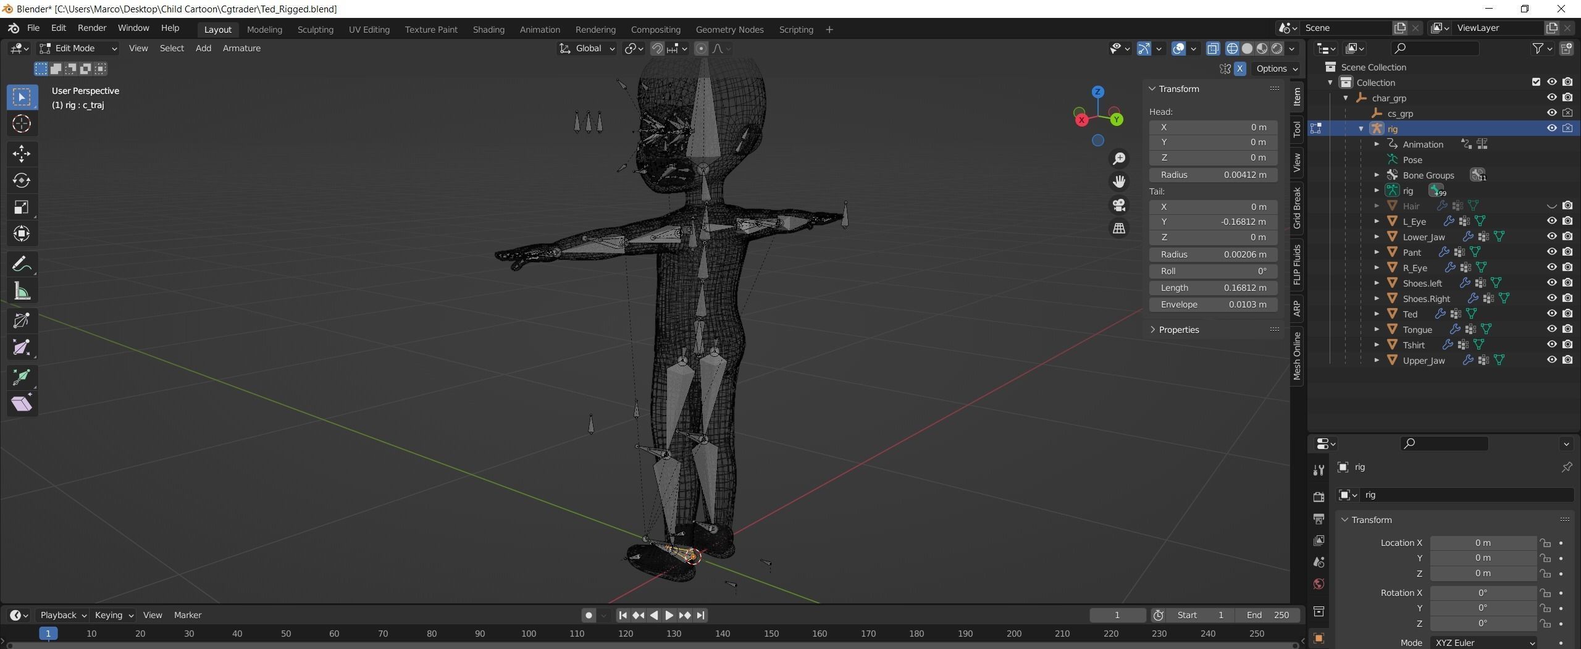Screen dimensions: 1581x649
Task: Open rotation Mode XYZ Euler dropdown
Action: (1483, 643)
